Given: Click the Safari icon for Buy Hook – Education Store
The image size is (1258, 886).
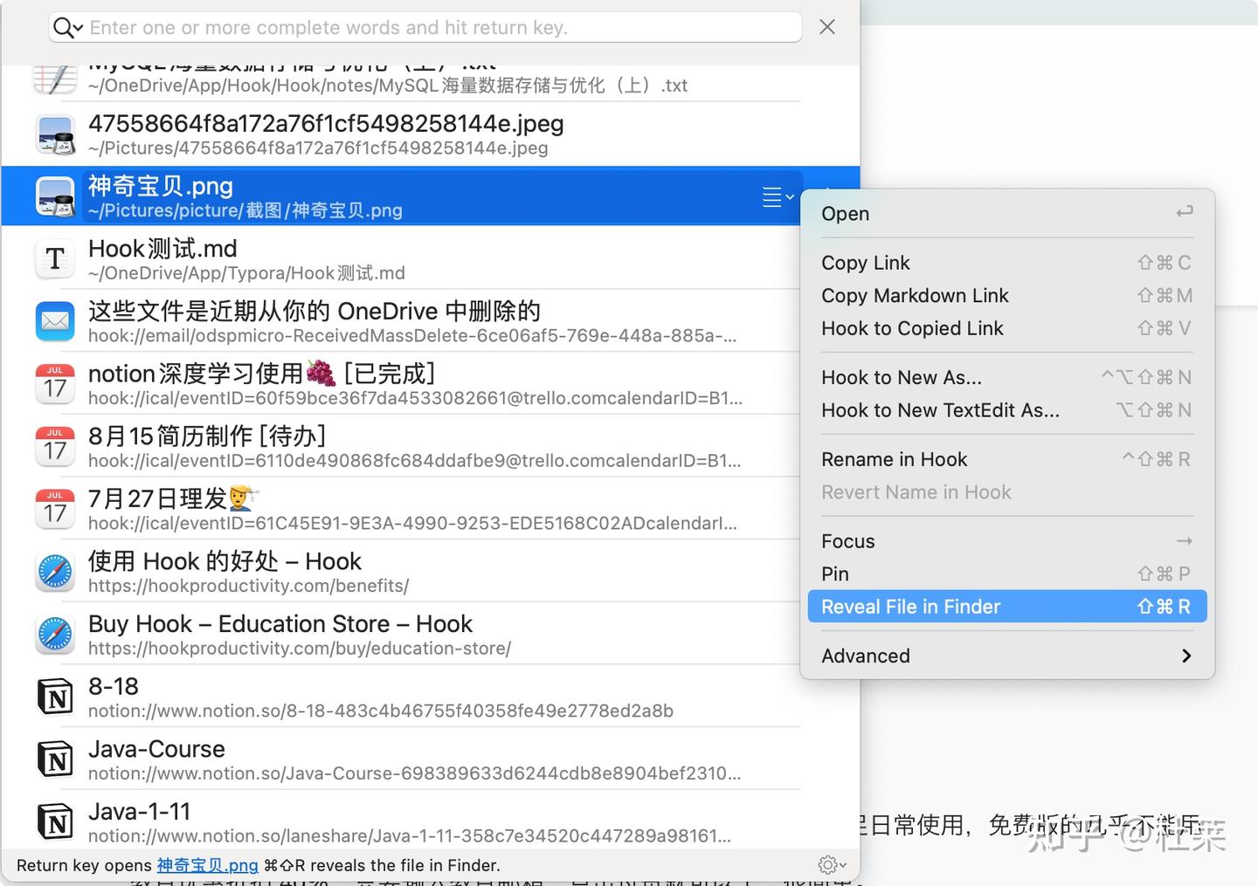Looking at the screenshot, I should tap(54, 635).
